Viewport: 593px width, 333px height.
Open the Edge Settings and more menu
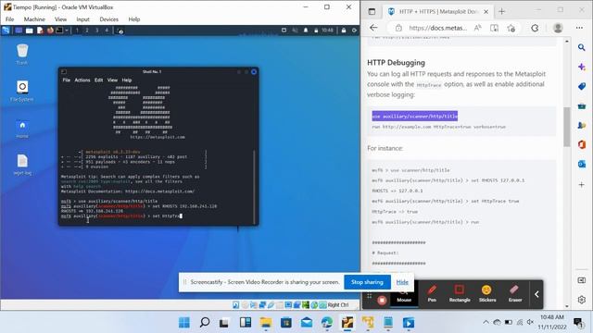pyautogui.click(x=579, y=28)
